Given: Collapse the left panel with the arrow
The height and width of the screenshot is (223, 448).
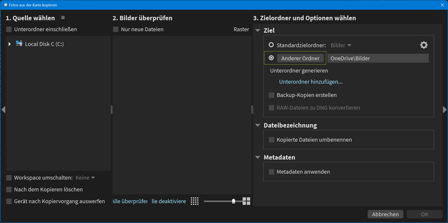Looking at the screenshot, I should pos(3,110).
